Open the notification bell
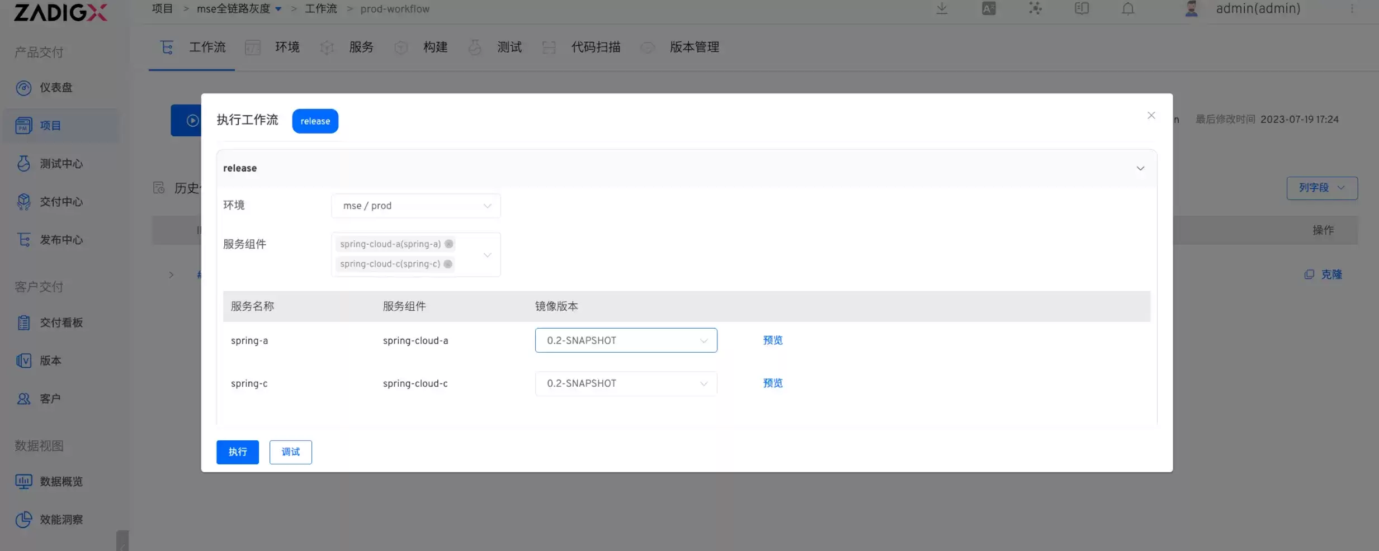The image size is (1379, 551). tap(1128, 9)
